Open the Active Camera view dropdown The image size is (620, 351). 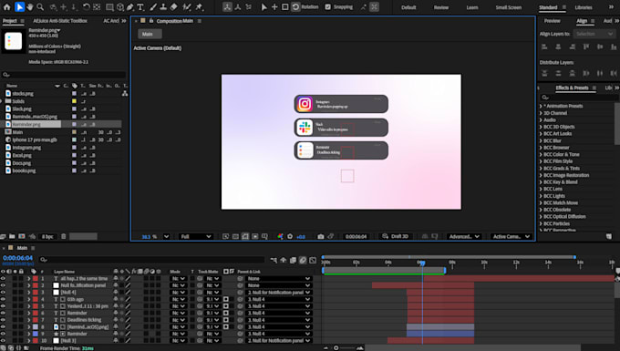coord(511,236)
